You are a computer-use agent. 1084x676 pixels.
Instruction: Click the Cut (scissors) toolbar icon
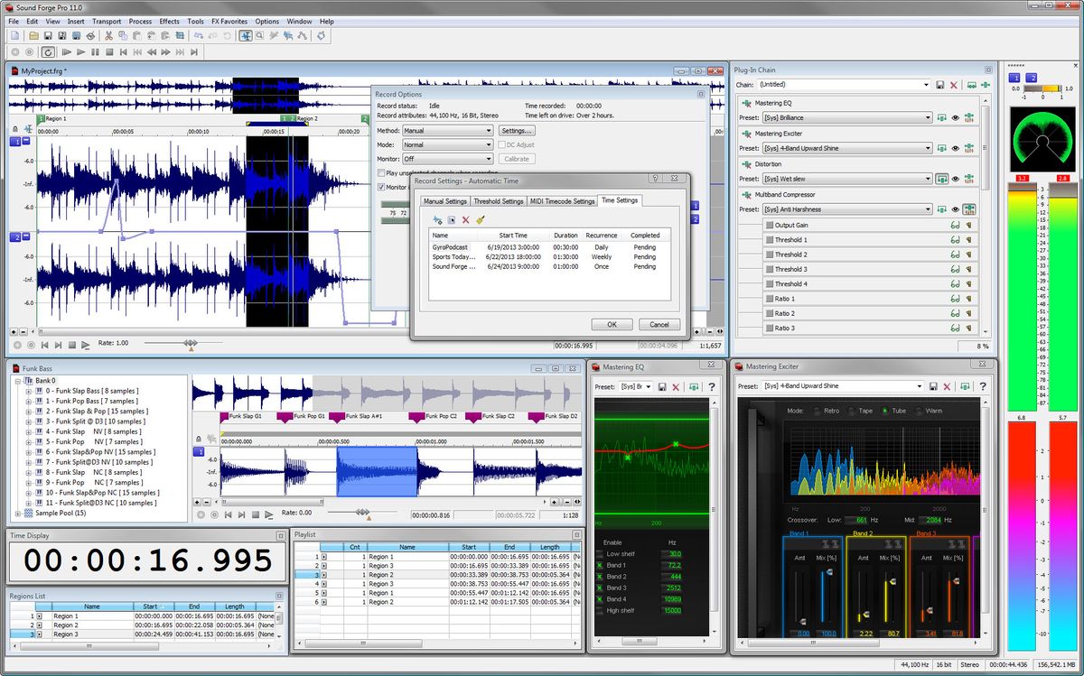[x=108, y=36]
